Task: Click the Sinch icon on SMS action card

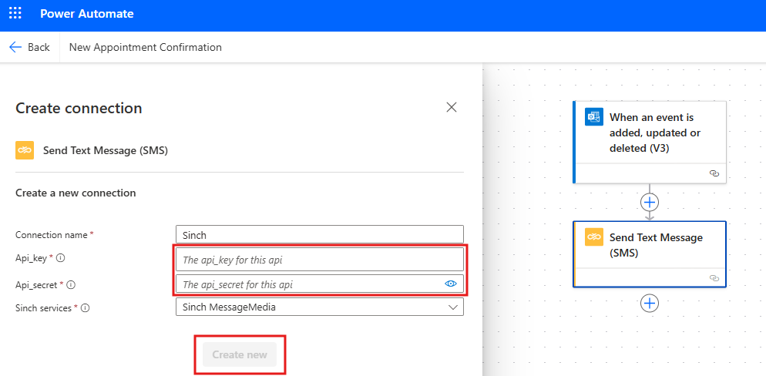Action: click(x=594, y=237)
